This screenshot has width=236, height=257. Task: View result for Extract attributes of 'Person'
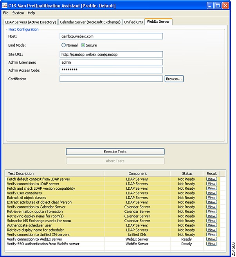212,202
